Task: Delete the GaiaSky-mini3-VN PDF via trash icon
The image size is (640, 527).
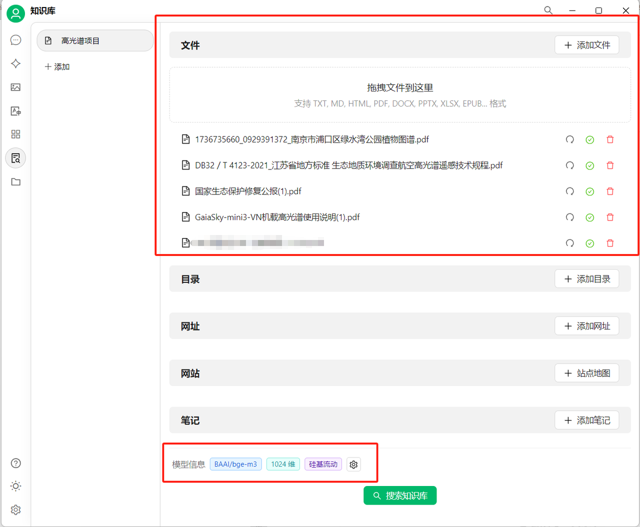Action: [x=610, y=217]
